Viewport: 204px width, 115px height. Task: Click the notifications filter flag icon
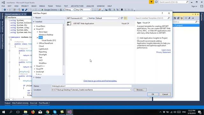[151, 2]
